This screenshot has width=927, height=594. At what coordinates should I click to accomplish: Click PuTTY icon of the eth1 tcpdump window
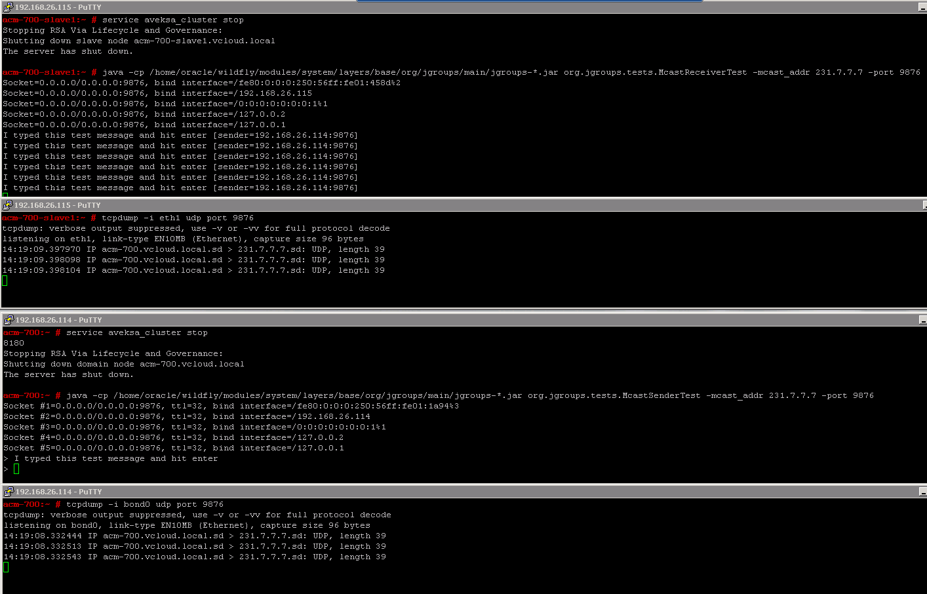click(x=7, y=205)
